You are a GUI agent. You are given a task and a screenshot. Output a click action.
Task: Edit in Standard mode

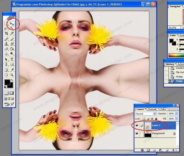click(x=6, y=93)
